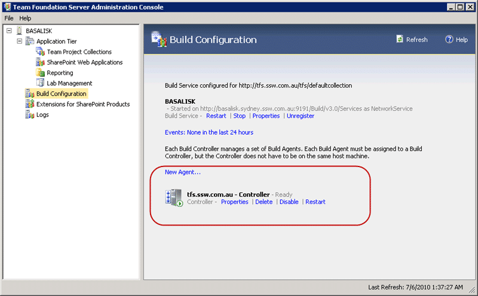Image resolution: width=478 pixels, height=296 pixels.
Task: Click the green Refresh icon
Action: (400, 39)
